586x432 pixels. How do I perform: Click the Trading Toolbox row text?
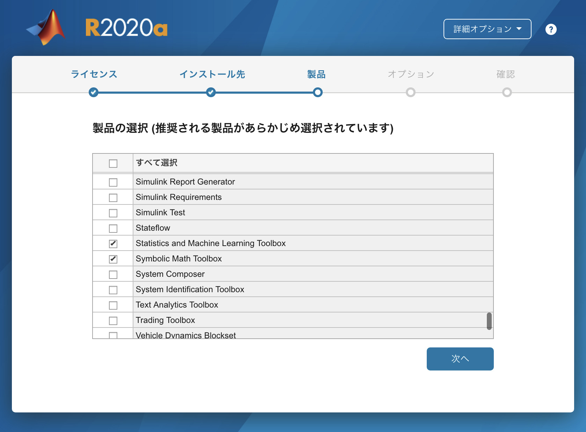click(165, 320)
